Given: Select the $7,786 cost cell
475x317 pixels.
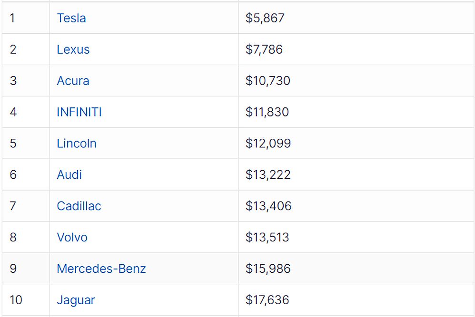Looking at the screenshot, I should click(356, 49).
